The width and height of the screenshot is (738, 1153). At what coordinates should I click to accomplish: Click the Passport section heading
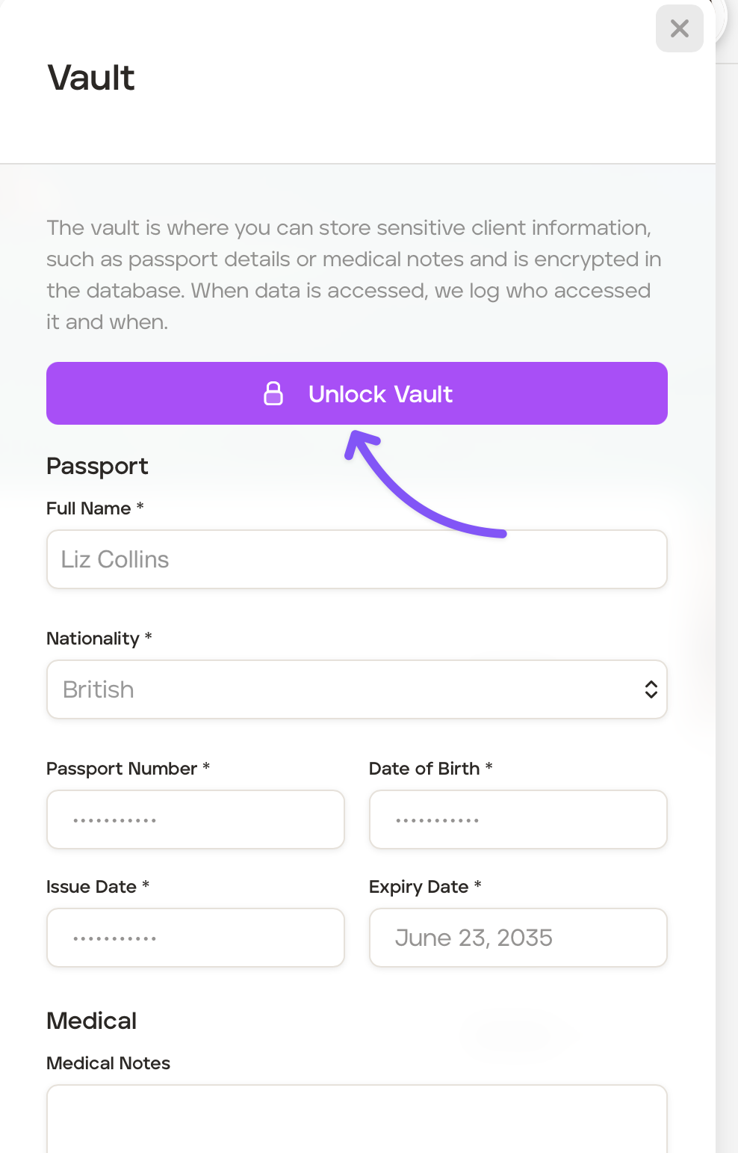pyautogui.click(x=97, y=466)
